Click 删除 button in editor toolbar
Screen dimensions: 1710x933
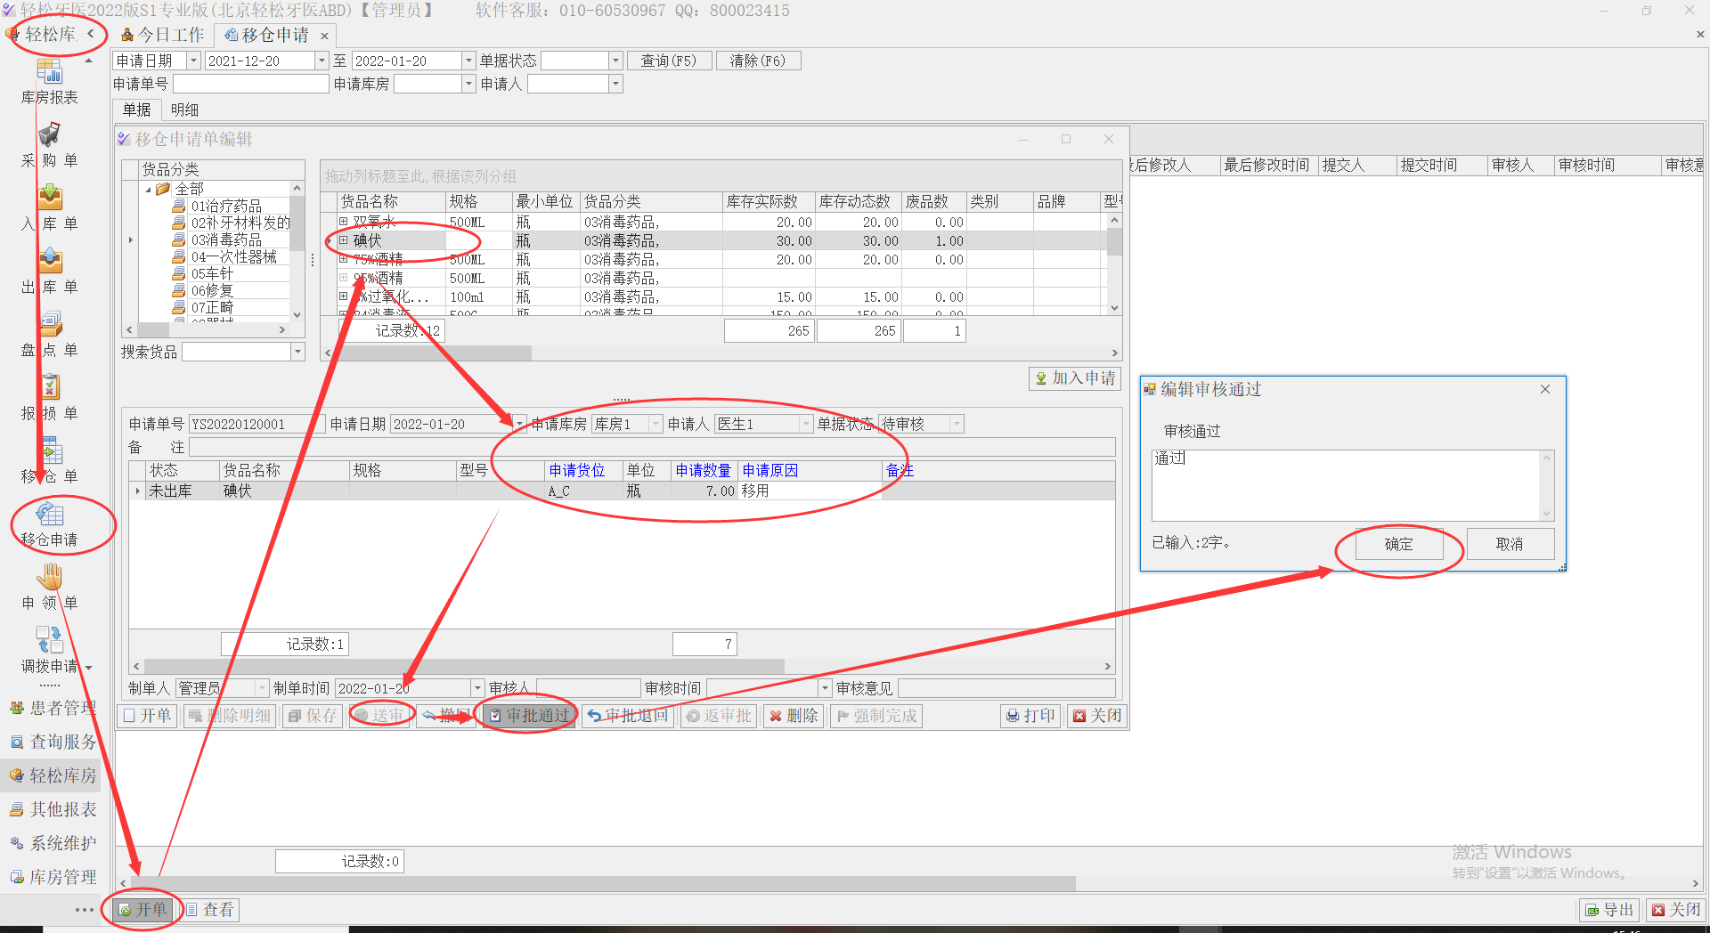click(793, 716)
